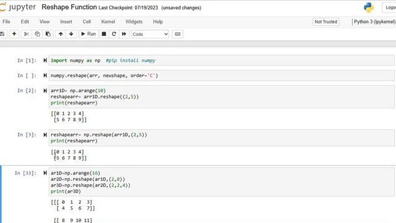
Task: Run the numpy.reshape cell using its run icon
Action: (x=45, y=76)
